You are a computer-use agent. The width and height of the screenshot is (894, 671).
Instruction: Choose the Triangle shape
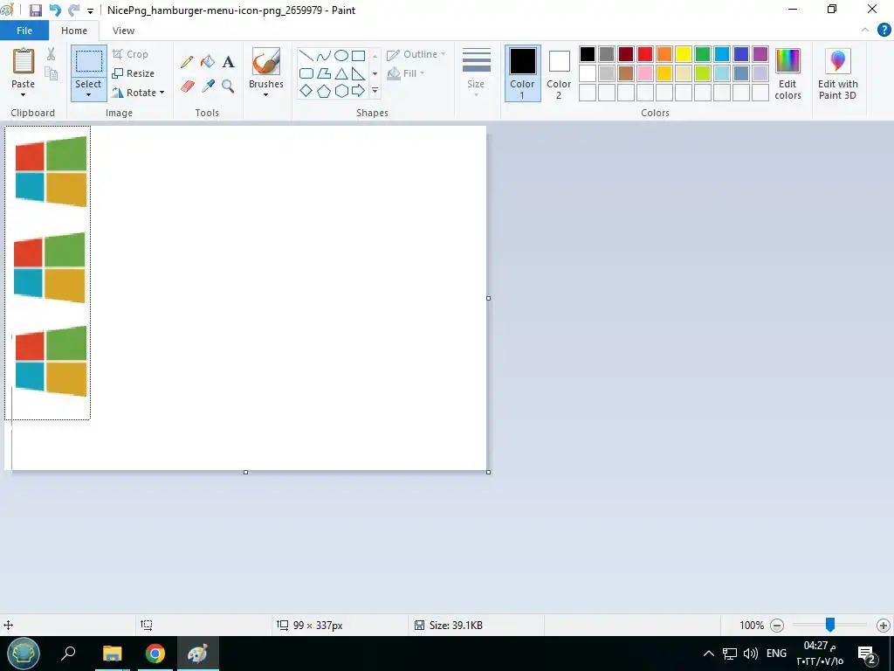pos(341,73)
